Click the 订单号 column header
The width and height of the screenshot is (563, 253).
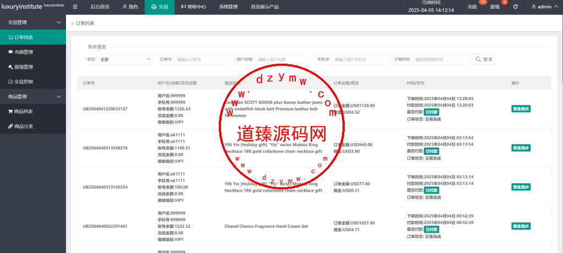(x=89, y=83)
